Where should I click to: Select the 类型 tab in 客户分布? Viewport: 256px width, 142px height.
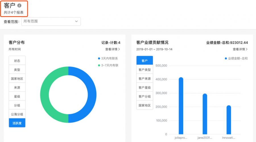pos(17,70)
